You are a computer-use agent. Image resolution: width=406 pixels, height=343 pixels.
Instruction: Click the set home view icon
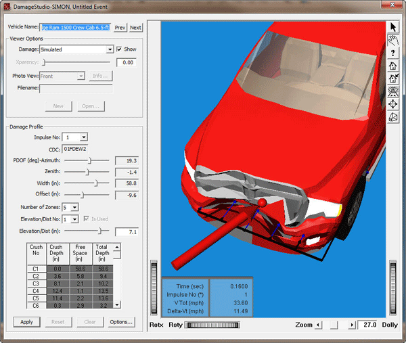[x=394, y=78]
